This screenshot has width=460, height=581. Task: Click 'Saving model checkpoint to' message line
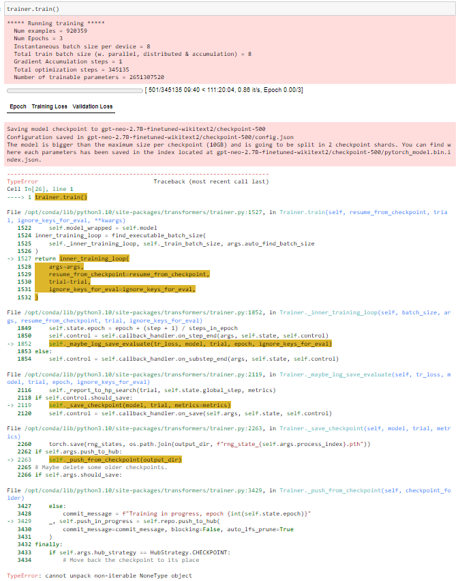[x=136, y=129]
